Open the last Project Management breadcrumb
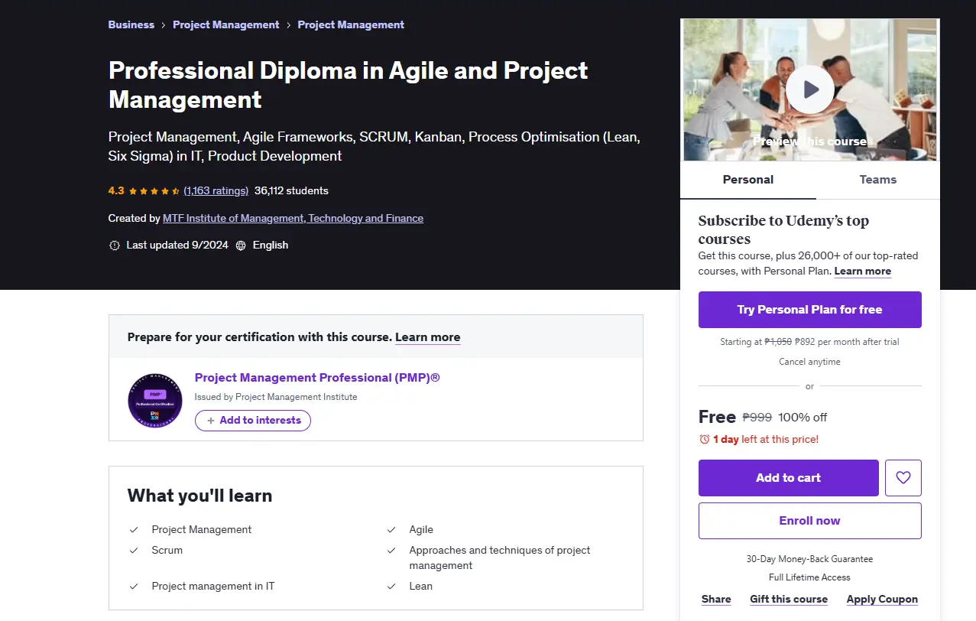 351,24
